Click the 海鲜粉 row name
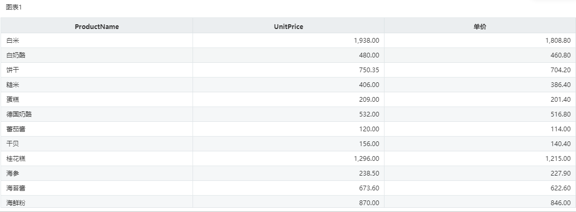 click(16, 203)
